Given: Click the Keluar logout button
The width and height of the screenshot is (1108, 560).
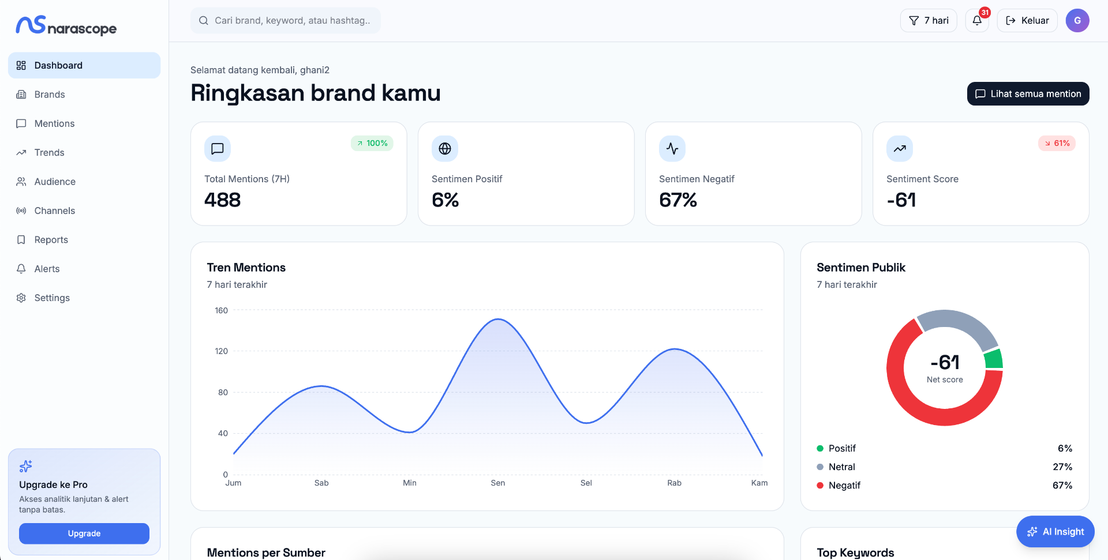Looking at the screenshot, I should (x=1027, y=21).
